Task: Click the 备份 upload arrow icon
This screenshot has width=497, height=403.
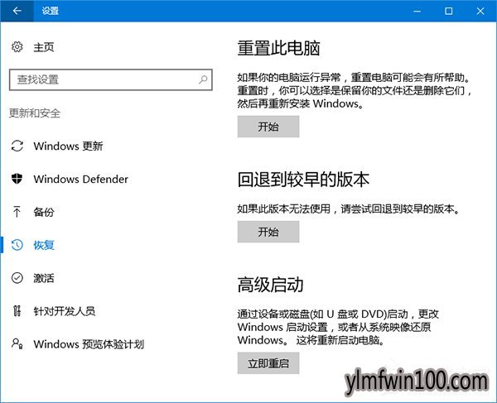Action: (17, 212)
